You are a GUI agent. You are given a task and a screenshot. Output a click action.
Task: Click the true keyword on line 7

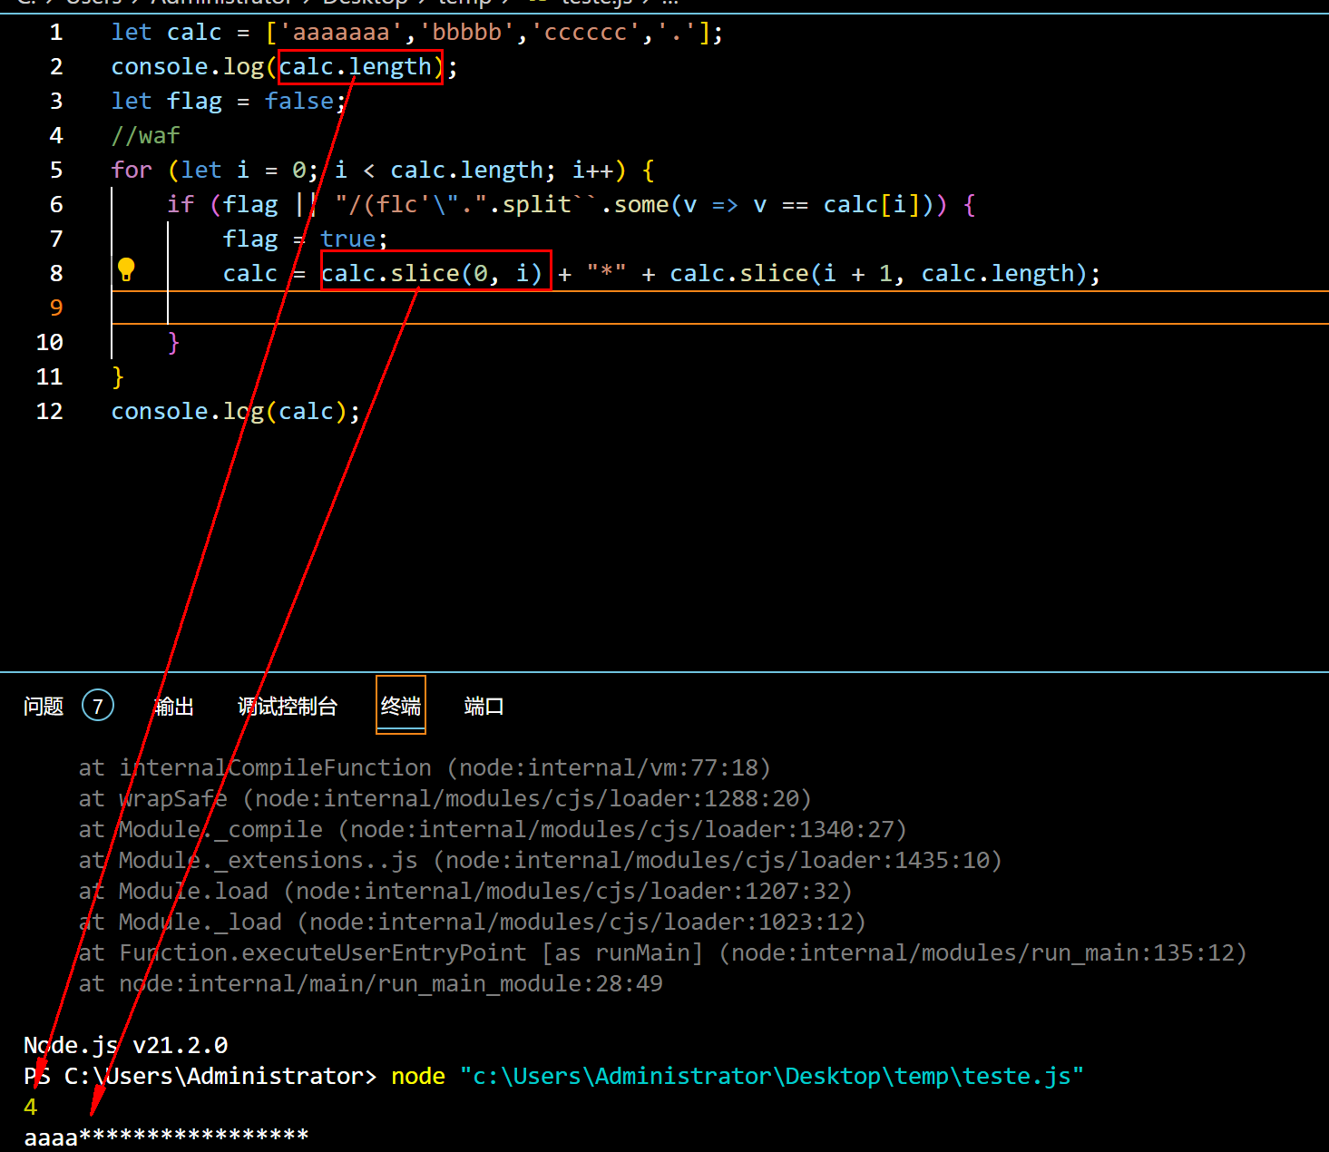click(348, 239)
